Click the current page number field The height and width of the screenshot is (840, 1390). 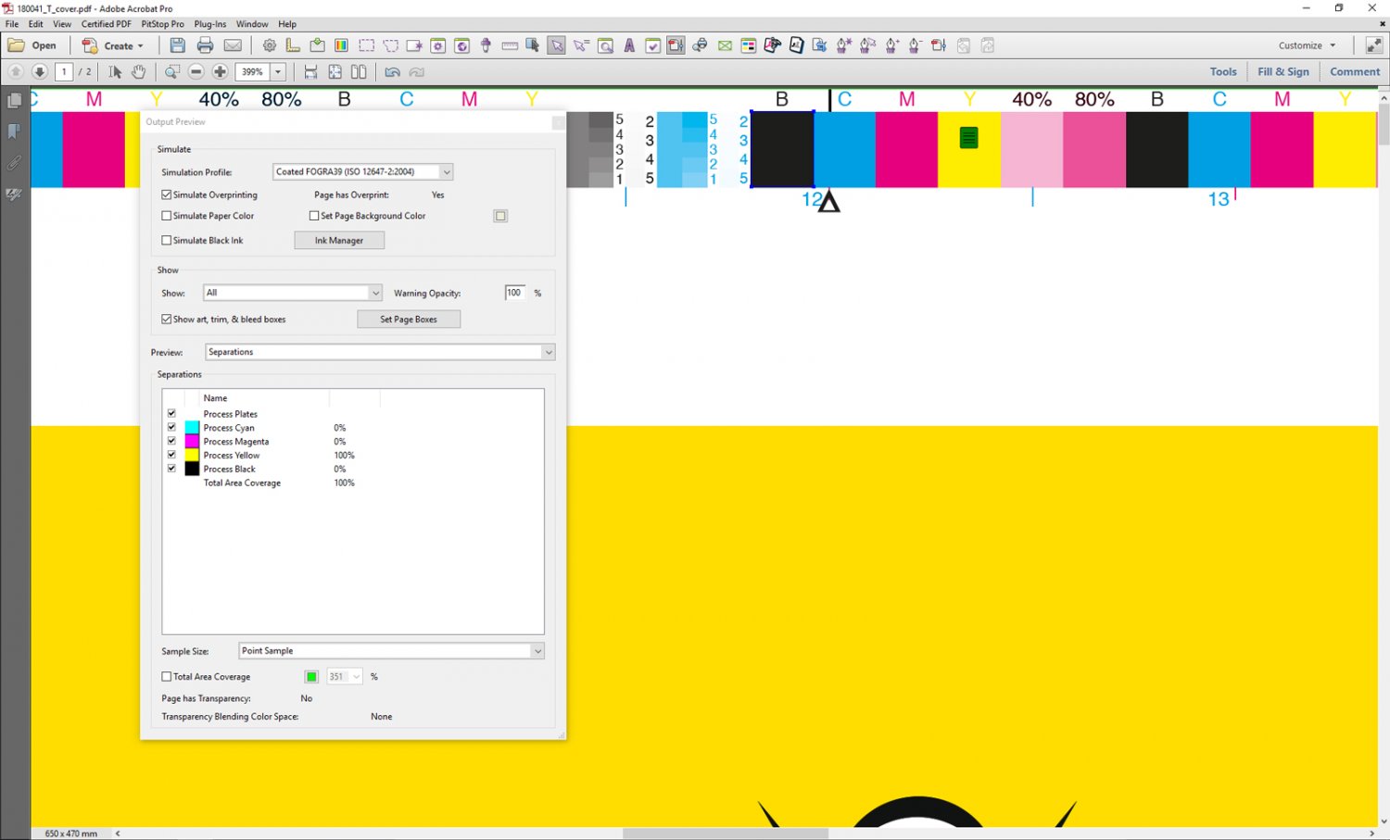64,71
